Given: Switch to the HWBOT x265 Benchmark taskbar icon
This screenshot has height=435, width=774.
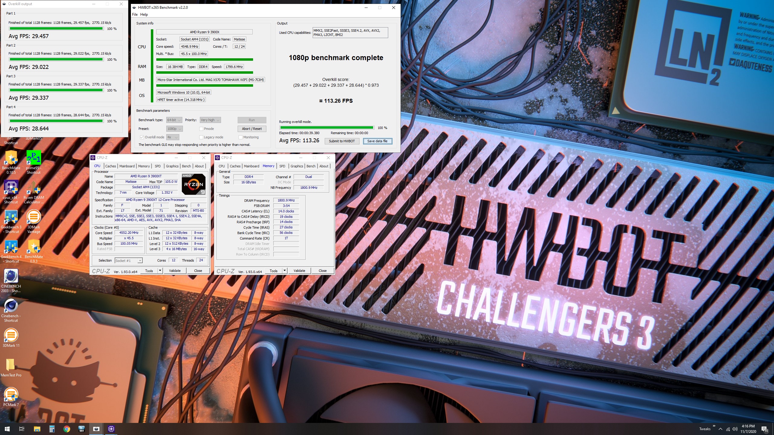Looking at the screenshot, I should click(96, 429).
